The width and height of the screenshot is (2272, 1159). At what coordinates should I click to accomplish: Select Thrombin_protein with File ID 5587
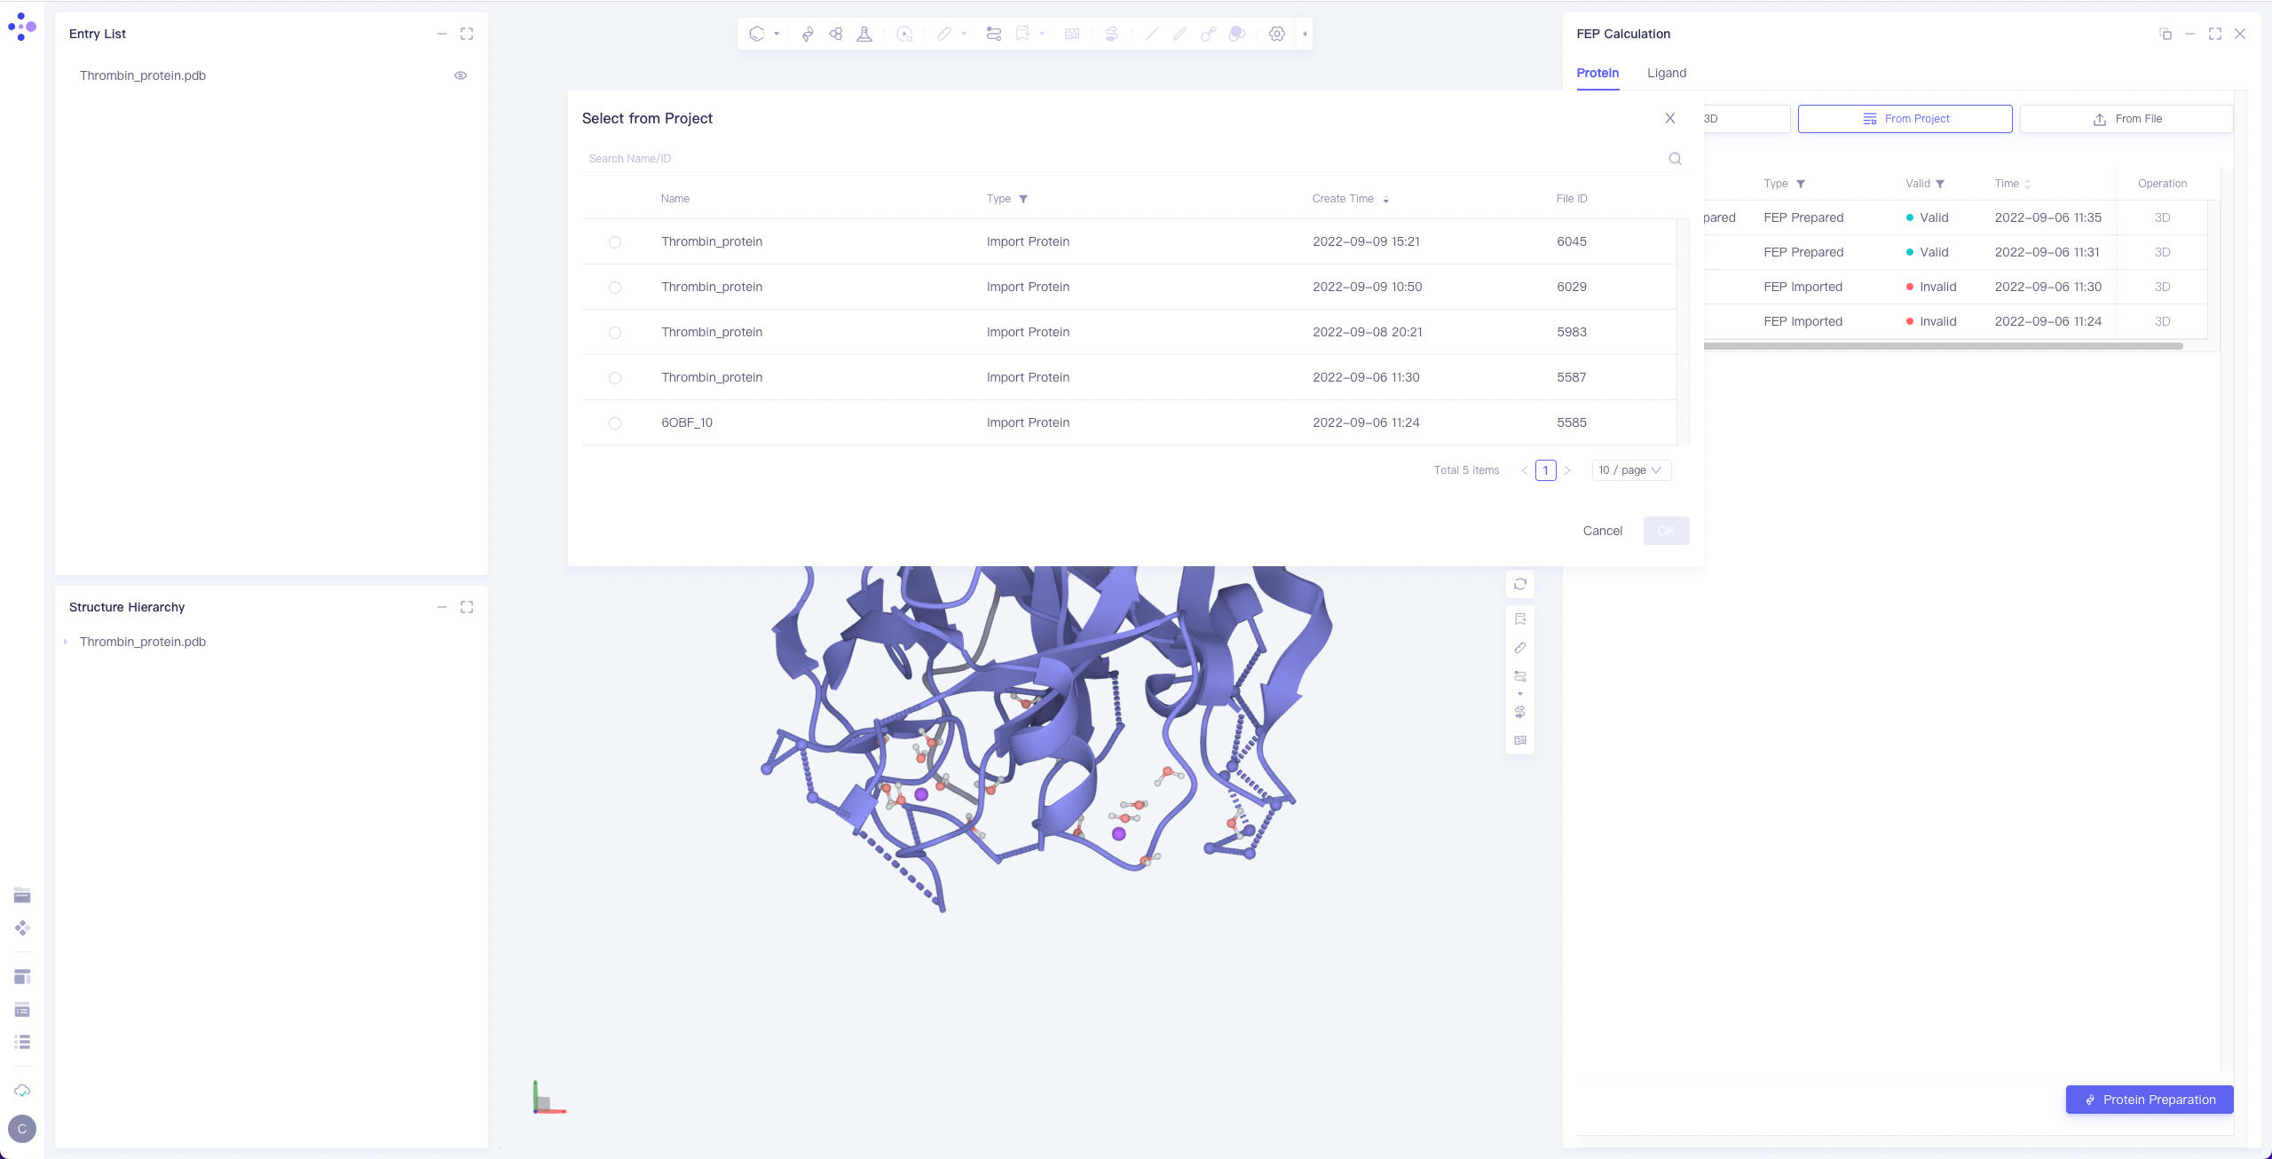pos(615,378)
